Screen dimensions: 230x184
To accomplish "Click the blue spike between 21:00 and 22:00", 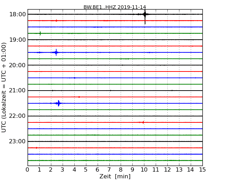I will pos(58,103).
